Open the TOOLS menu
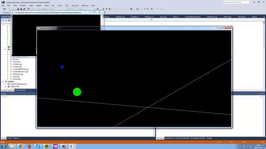 (x=60, y=5)
